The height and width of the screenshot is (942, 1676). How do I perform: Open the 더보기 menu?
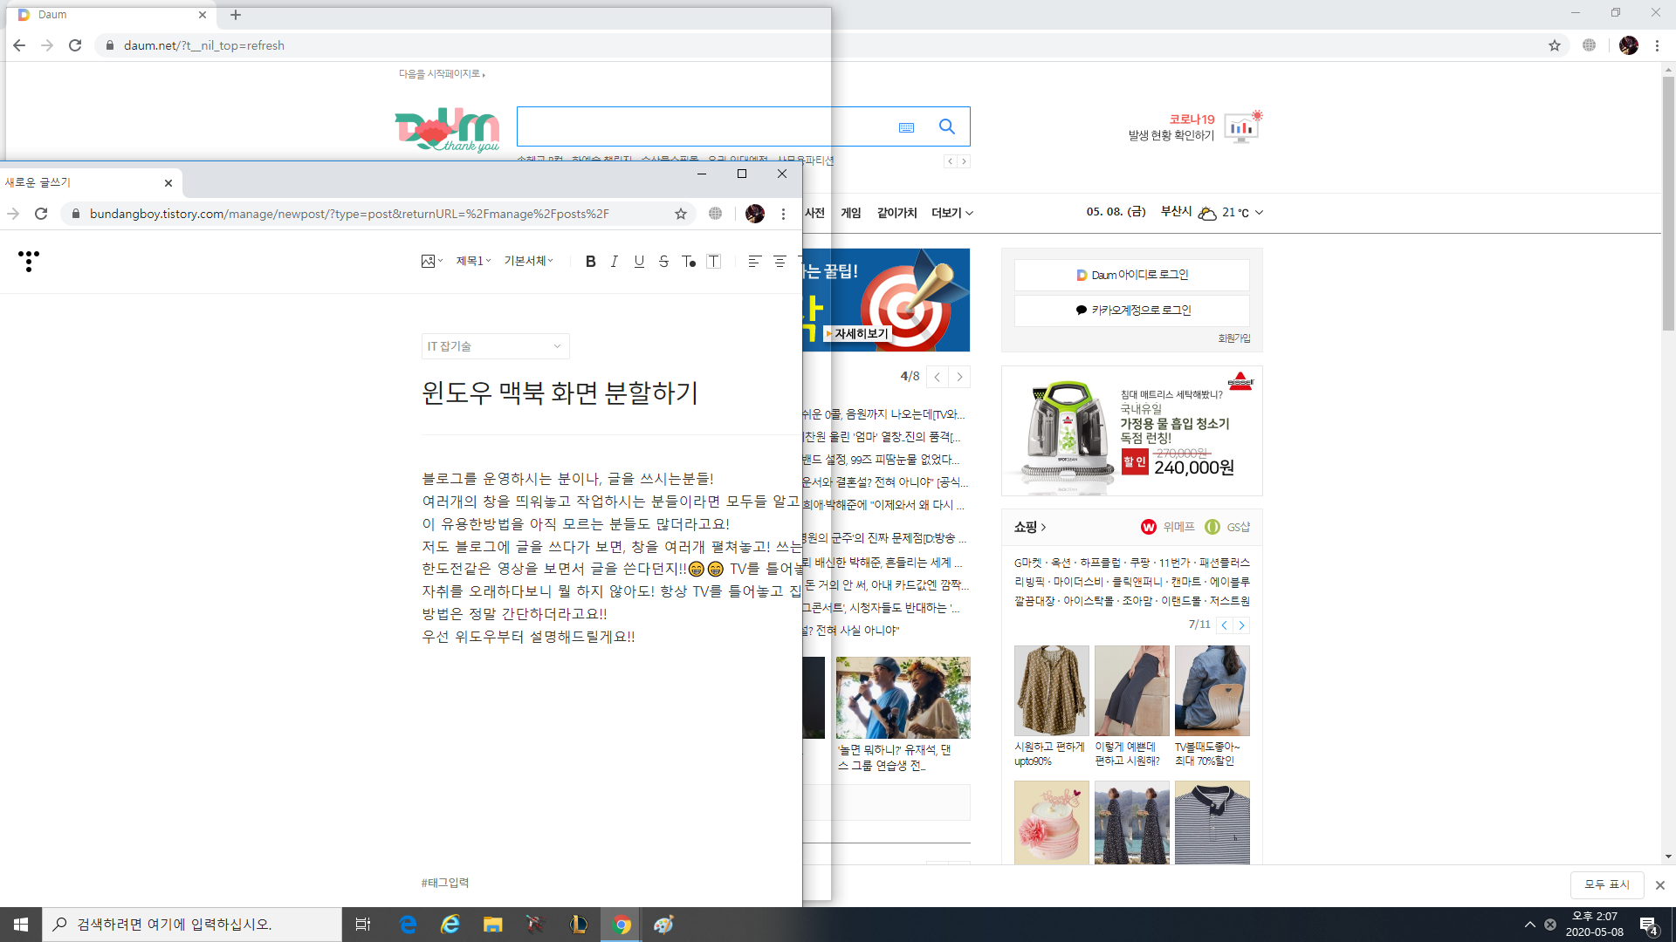click(x=951, y=213)
